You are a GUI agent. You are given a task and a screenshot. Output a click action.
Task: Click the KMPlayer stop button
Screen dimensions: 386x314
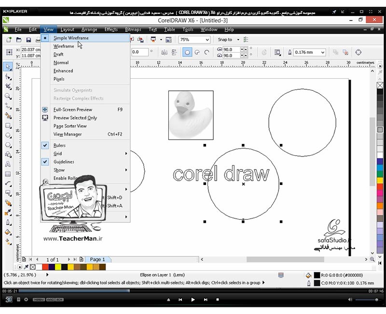[218, 300]
